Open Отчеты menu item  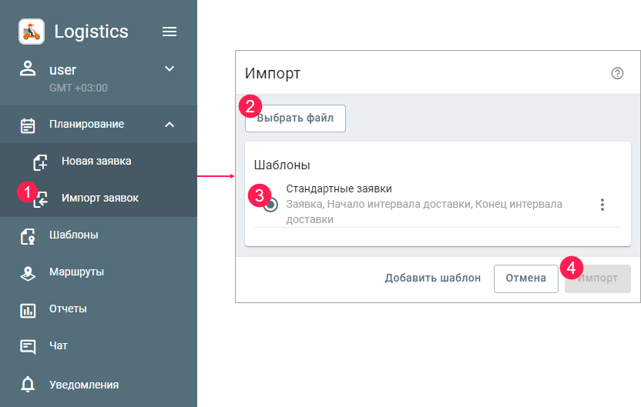click(99, 309)
